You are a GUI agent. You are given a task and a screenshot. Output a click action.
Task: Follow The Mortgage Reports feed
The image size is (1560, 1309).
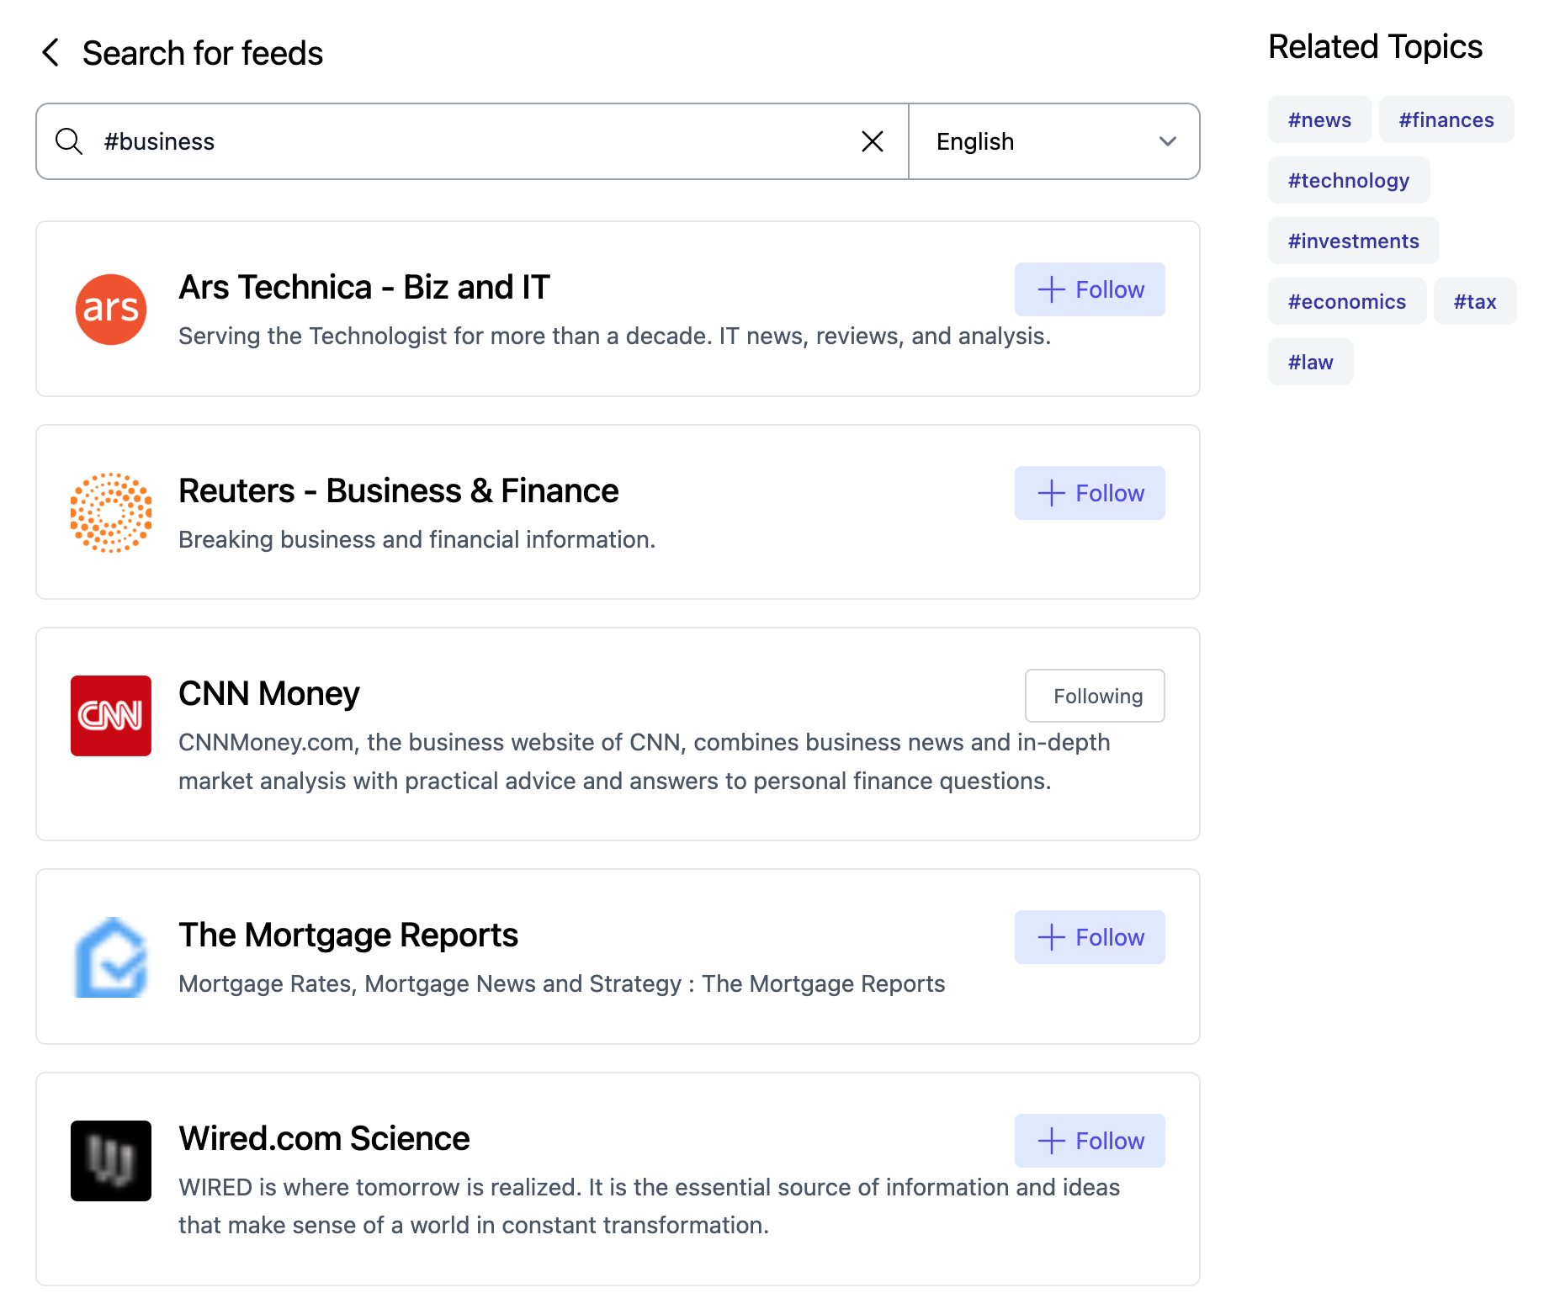1090,937
